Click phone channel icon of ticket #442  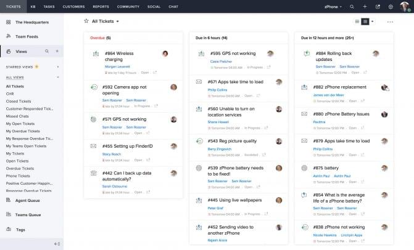point(93,173)
